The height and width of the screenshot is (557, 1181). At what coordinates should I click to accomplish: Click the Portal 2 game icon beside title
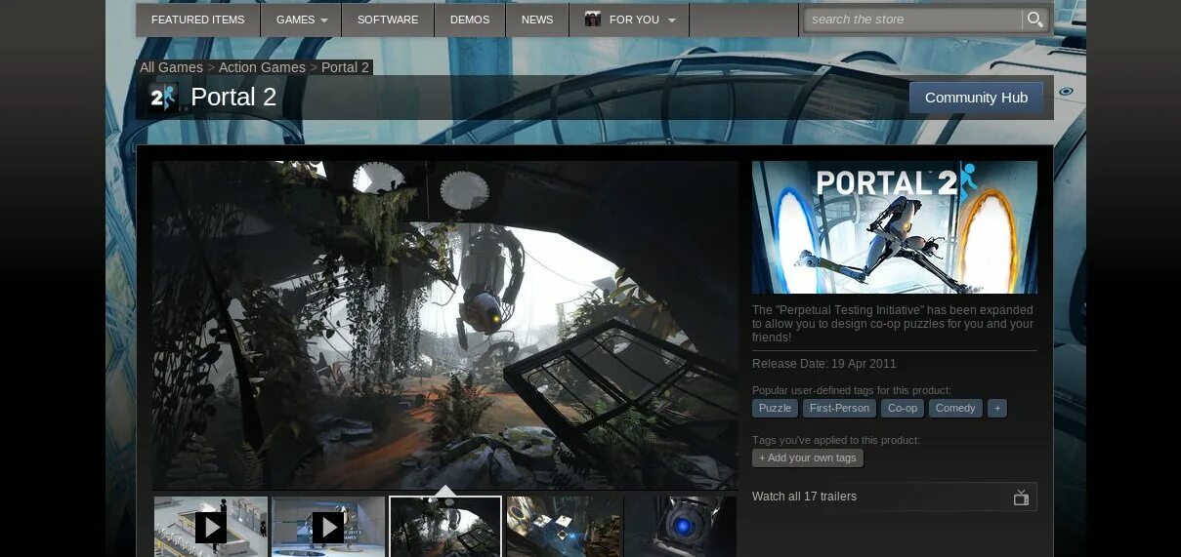tap(162, 97)
